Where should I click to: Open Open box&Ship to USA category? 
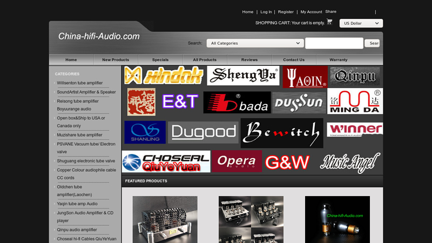(x=81, y=122)
